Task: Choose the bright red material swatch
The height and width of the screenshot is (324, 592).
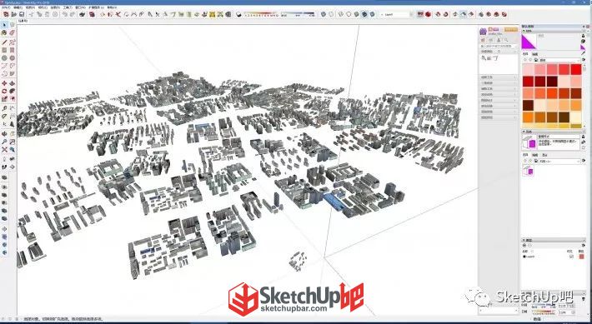Action: [x=576, y=69]
